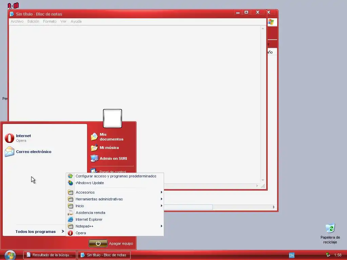
Task: Click the Todos los programas arrow
Action: [63, 231]
